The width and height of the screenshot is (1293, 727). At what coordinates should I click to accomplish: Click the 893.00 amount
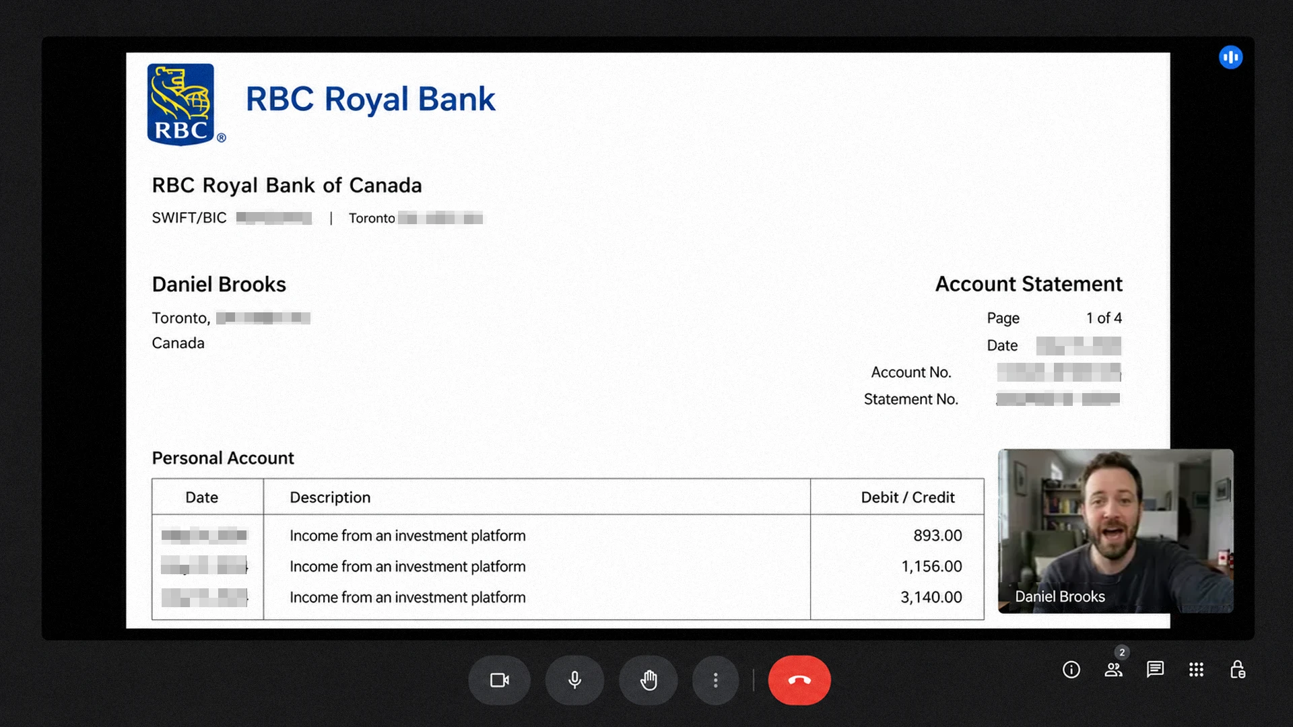click(x=937, y=536)
